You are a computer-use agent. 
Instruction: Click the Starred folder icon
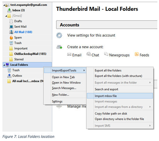click(x=11, y=59)
